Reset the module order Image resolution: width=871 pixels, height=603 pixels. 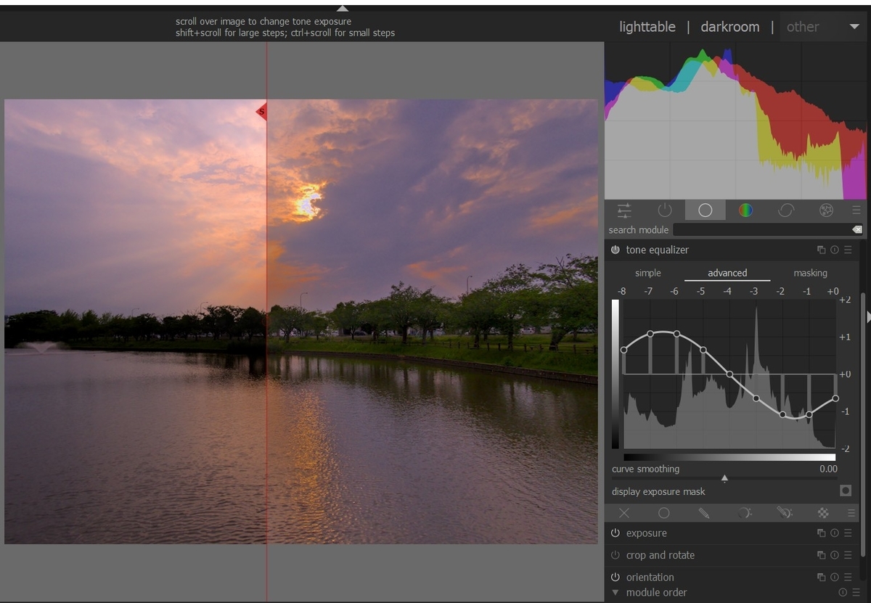point(843,593)
